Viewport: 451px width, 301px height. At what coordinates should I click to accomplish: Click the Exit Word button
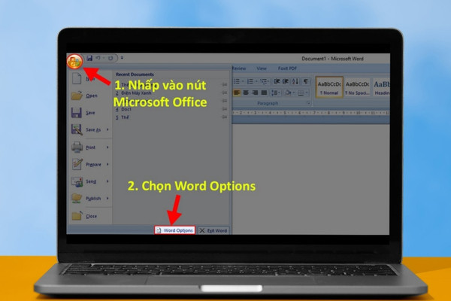(x=213, y=230)
